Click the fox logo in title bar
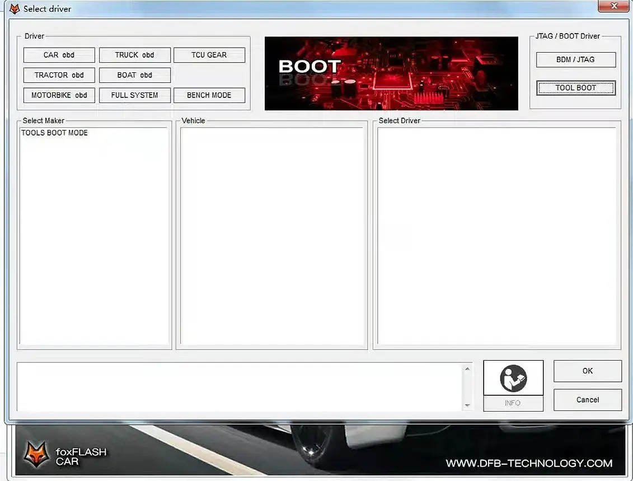The image size is (633, 481). 14,9
